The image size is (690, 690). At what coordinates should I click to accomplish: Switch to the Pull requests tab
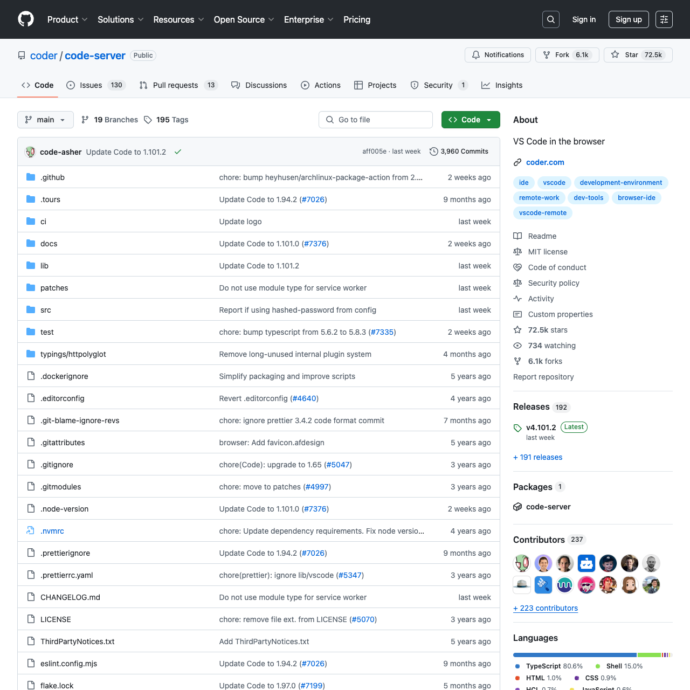(x=175, y=85)
